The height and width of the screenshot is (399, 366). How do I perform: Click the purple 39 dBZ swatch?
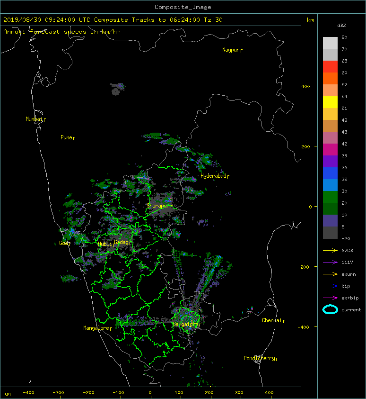tap(330, 161)
